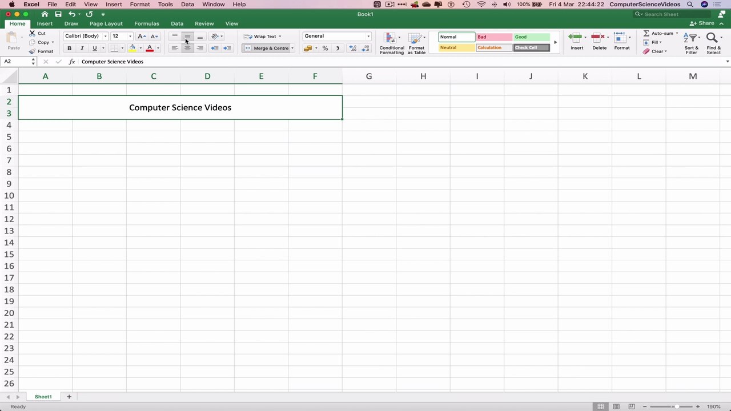Image resolution: width=731 pixels, height=411 pixels.
Task: Align text right
Action: (x=200, y=49)
